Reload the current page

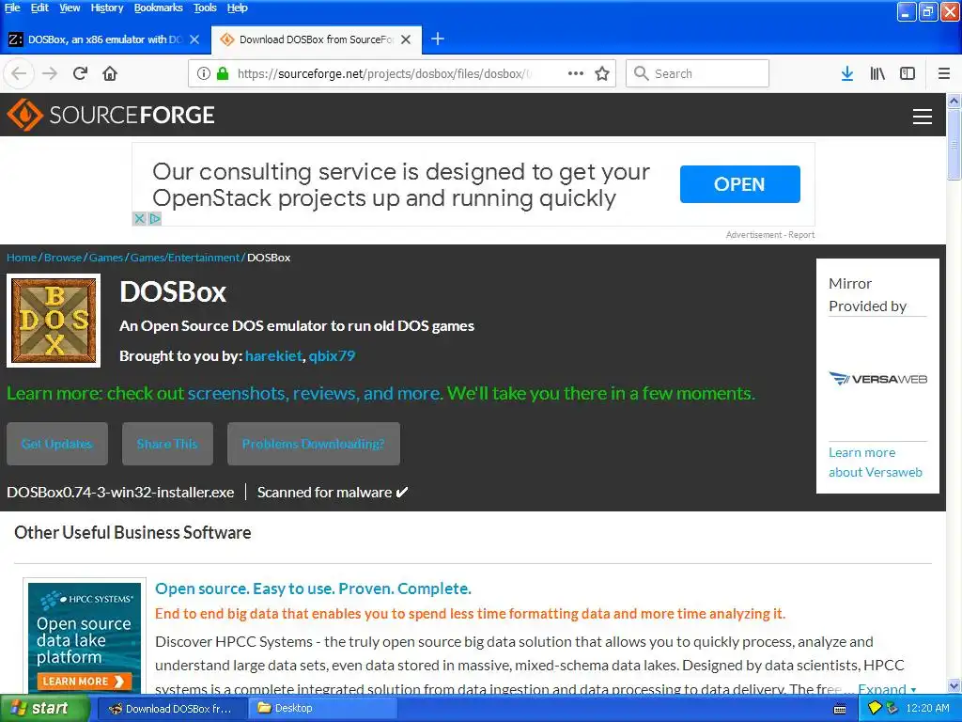coord(80,73)
